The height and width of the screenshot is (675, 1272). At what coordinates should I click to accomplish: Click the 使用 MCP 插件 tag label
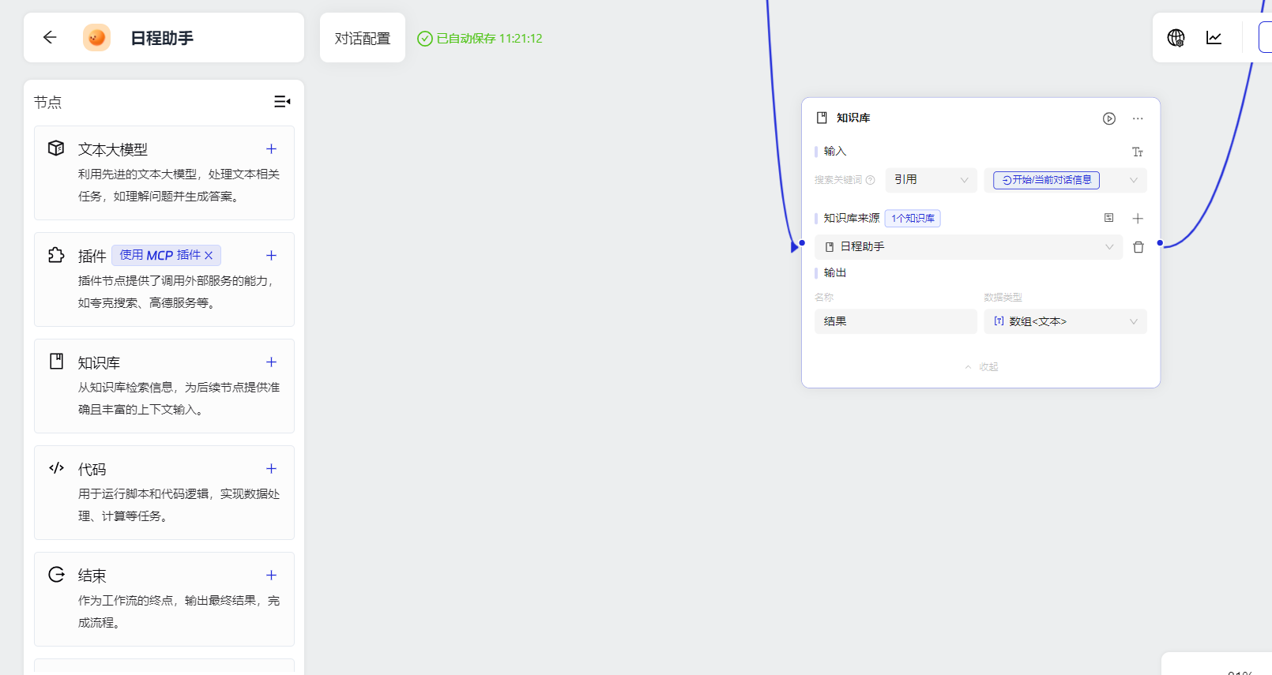(160, 255)
